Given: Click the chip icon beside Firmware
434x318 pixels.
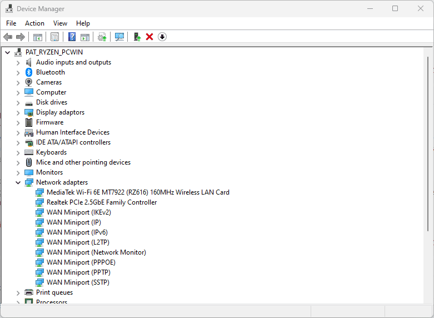Looking at the screenshot, I should pyautogui.click(x=29, y=122).
